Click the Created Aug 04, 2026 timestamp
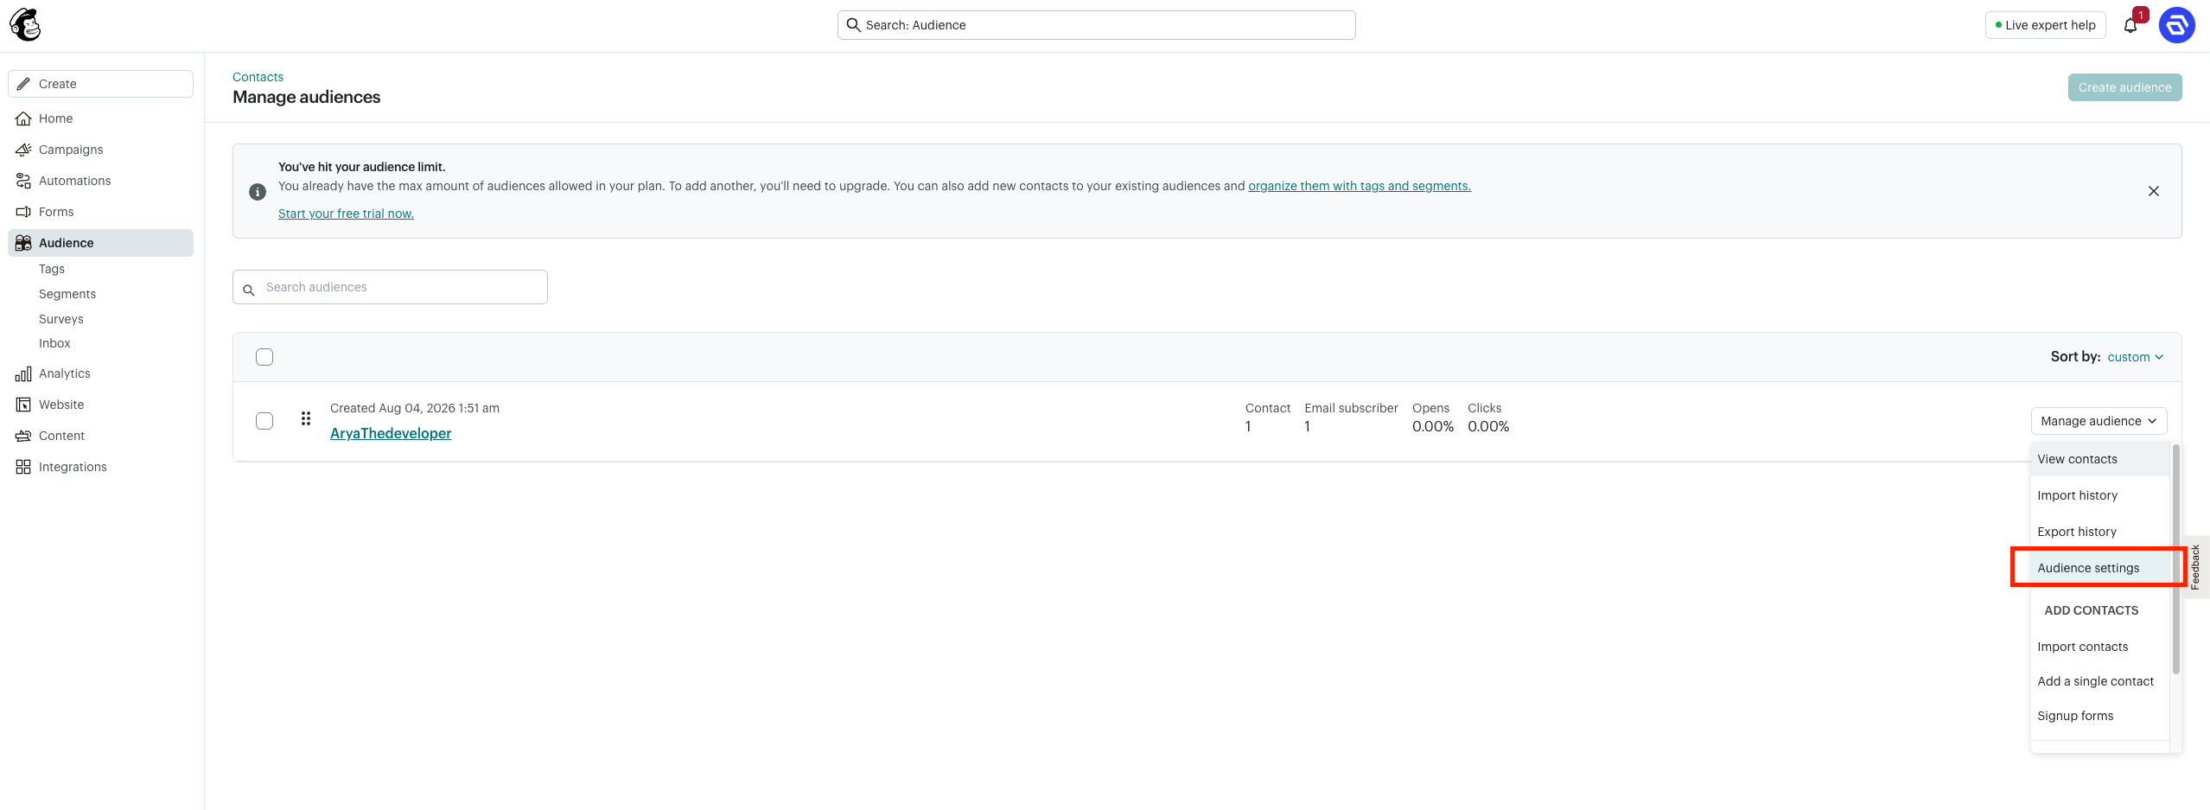This screenshot has width=2210, height=810. 415,408
